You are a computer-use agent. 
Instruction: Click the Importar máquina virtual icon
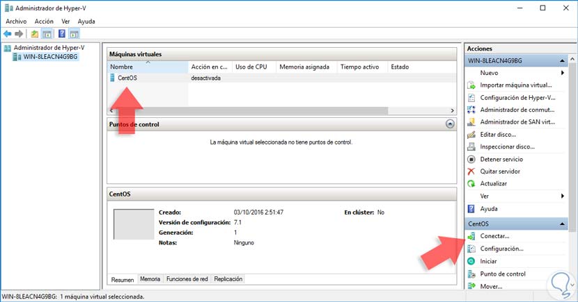(471, 85)
